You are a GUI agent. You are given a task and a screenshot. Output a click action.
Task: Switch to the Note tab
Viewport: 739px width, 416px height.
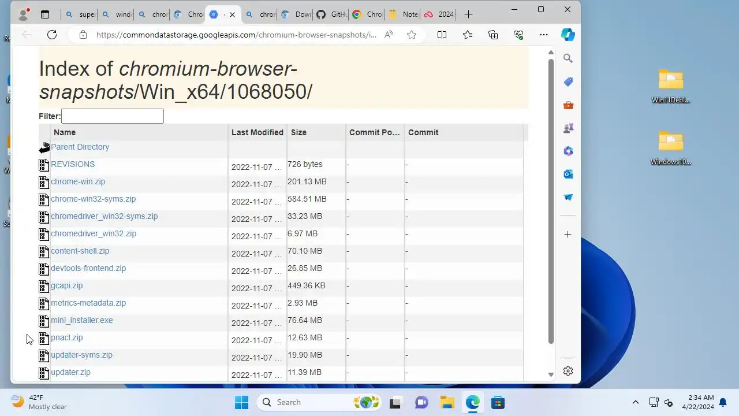pyautogui.click(x=402, y=14)
